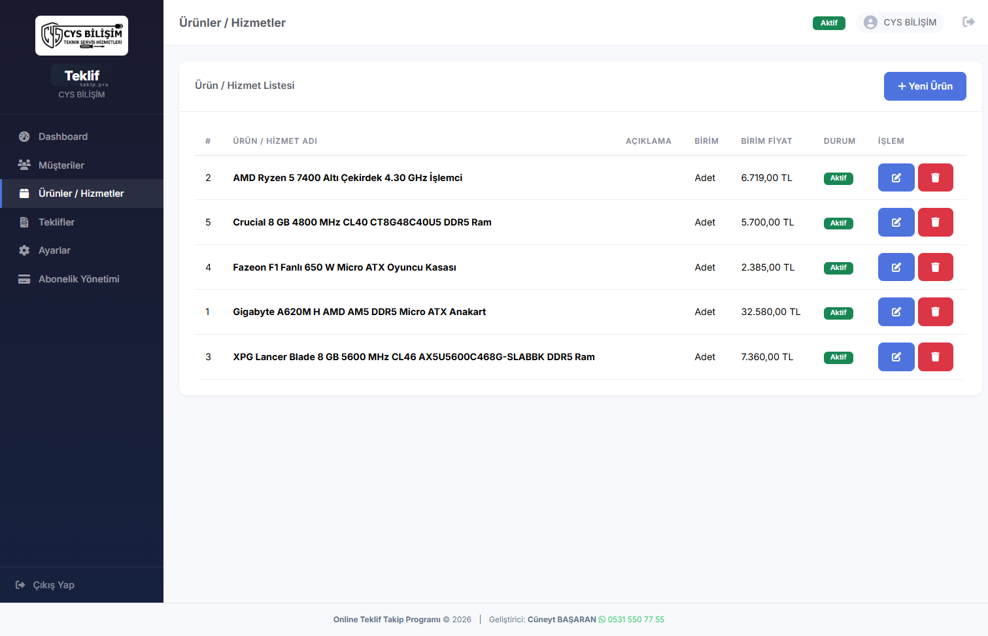Screen dimensions: 988x636
Task: Edit the Gigabyte A620M H Anakart product
Action: (896, 312)
